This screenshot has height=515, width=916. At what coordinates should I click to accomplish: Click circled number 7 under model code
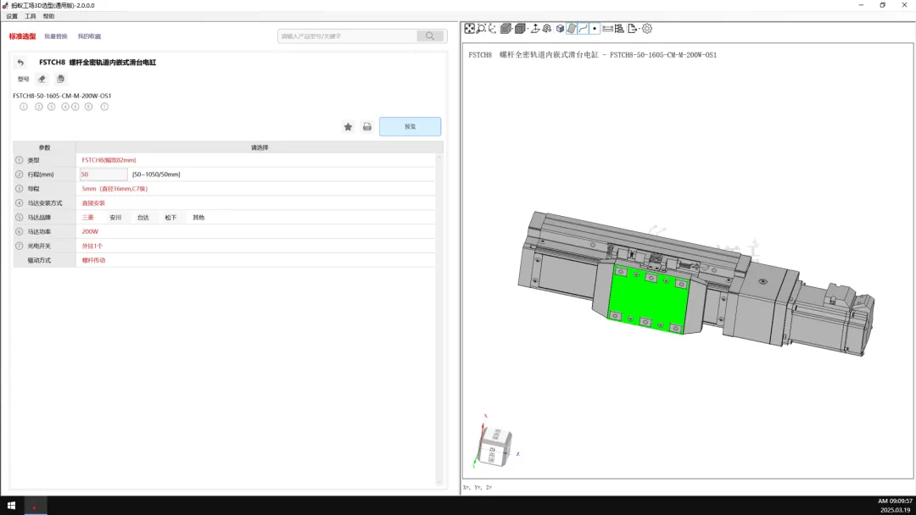coord(104,107)
